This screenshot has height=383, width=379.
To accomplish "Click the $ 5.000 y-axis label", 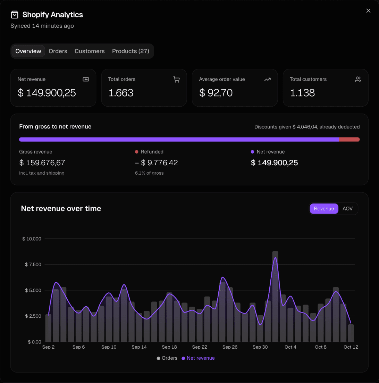I will [x=33, y=290].
